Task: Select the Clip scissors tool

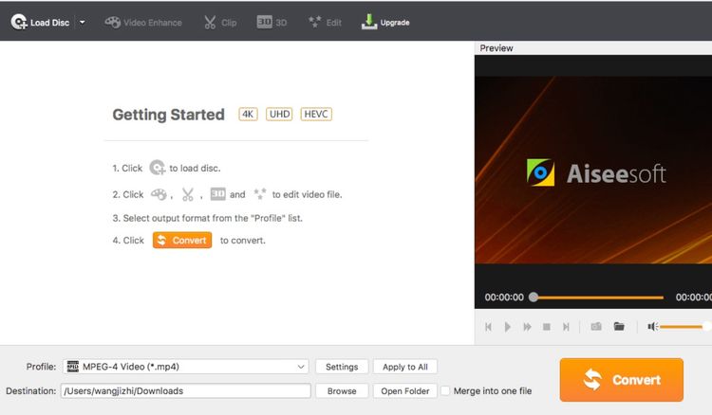Action: [x=219, y=22]
